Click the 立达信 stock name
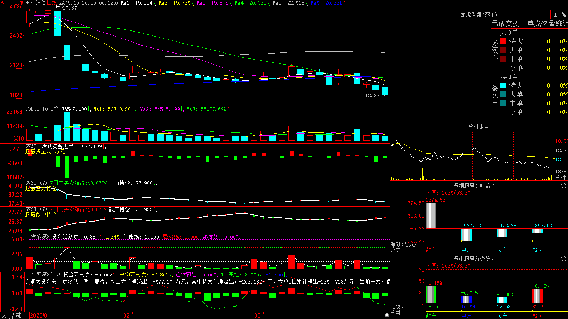Image resolution: width=568 pixels, height=319 pixels. coord(38,3)
